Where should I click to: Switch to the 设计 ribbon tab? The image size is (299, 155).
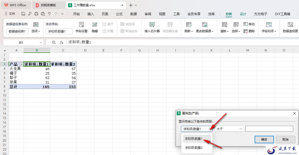[243, 14]
